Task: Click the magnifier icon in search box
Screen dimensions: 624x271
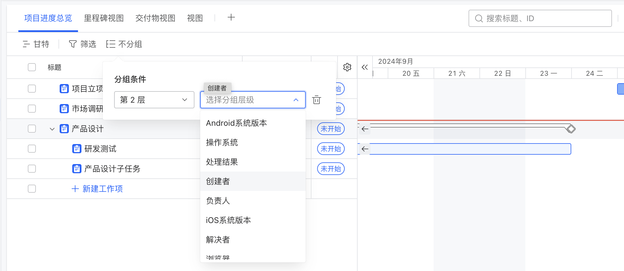Action: (479, 19)
